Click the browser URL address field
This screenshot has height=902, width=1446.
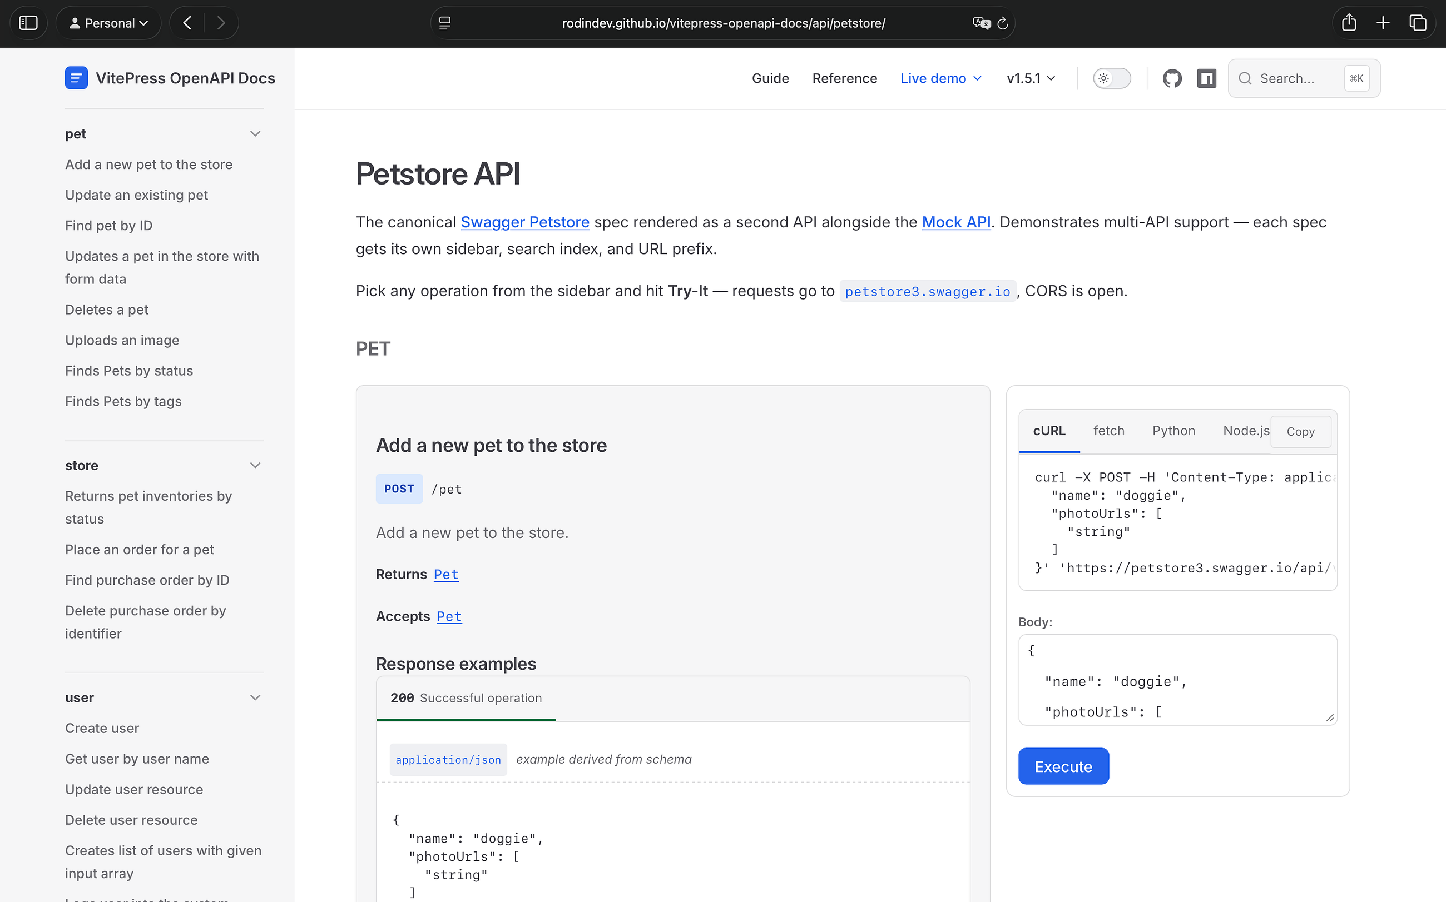pos(723,23)
